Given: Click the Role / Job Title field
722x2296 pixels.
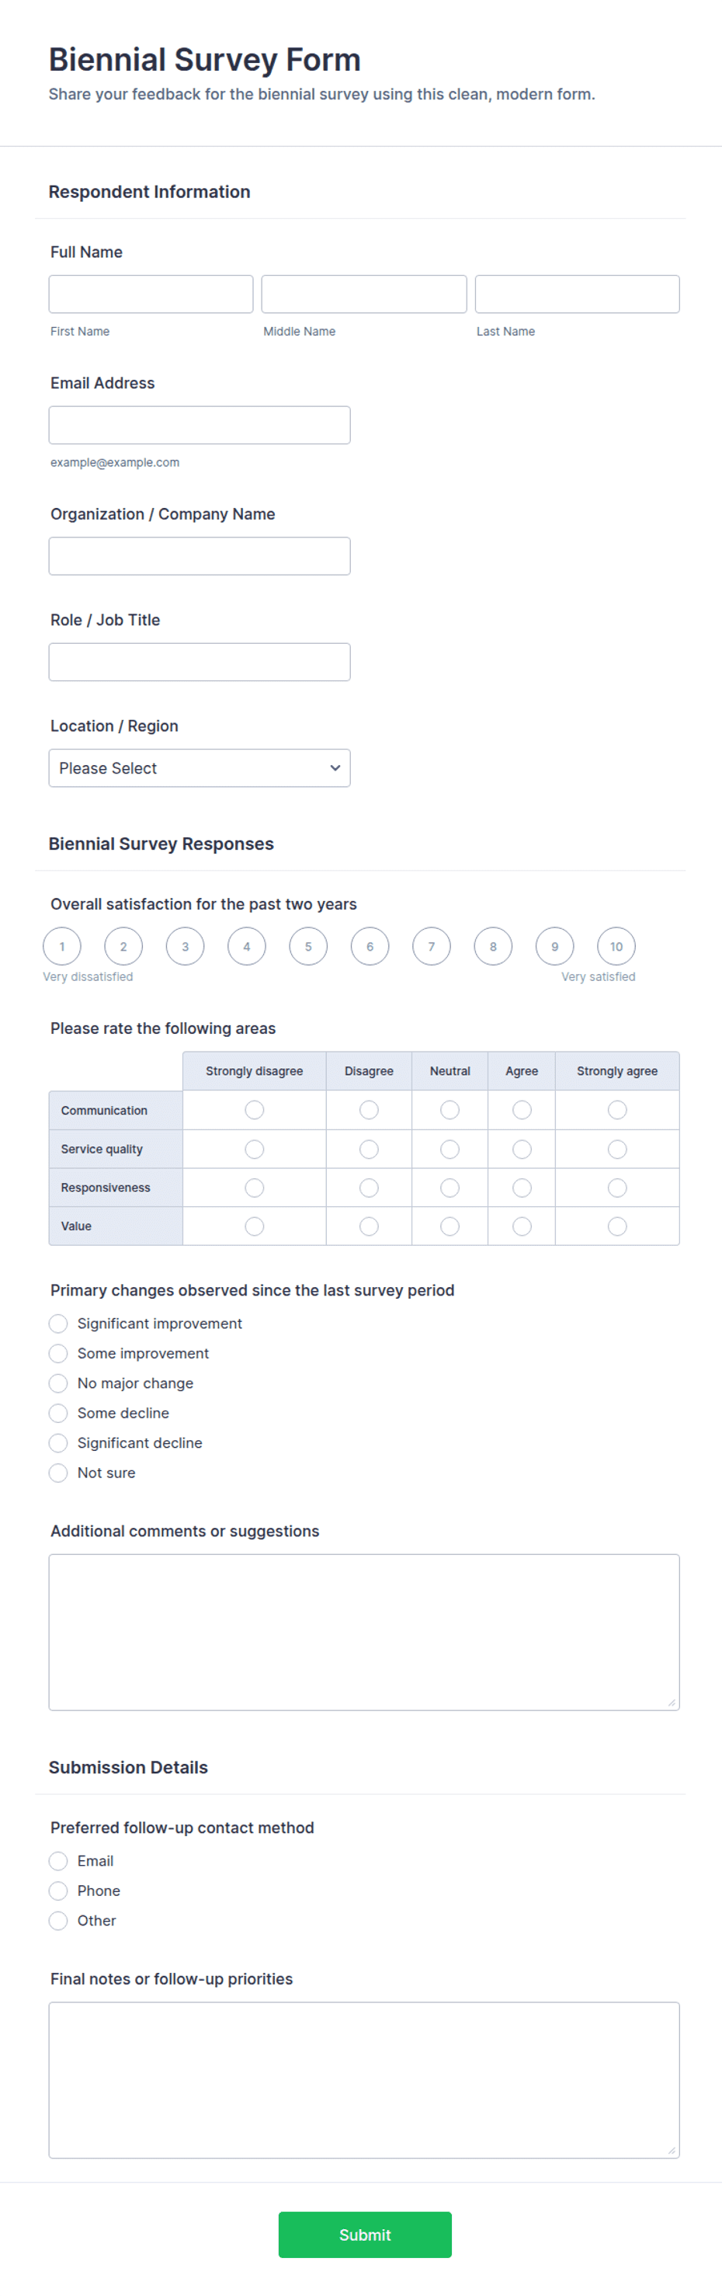Looking at the screenshot, I should point(200,663).
